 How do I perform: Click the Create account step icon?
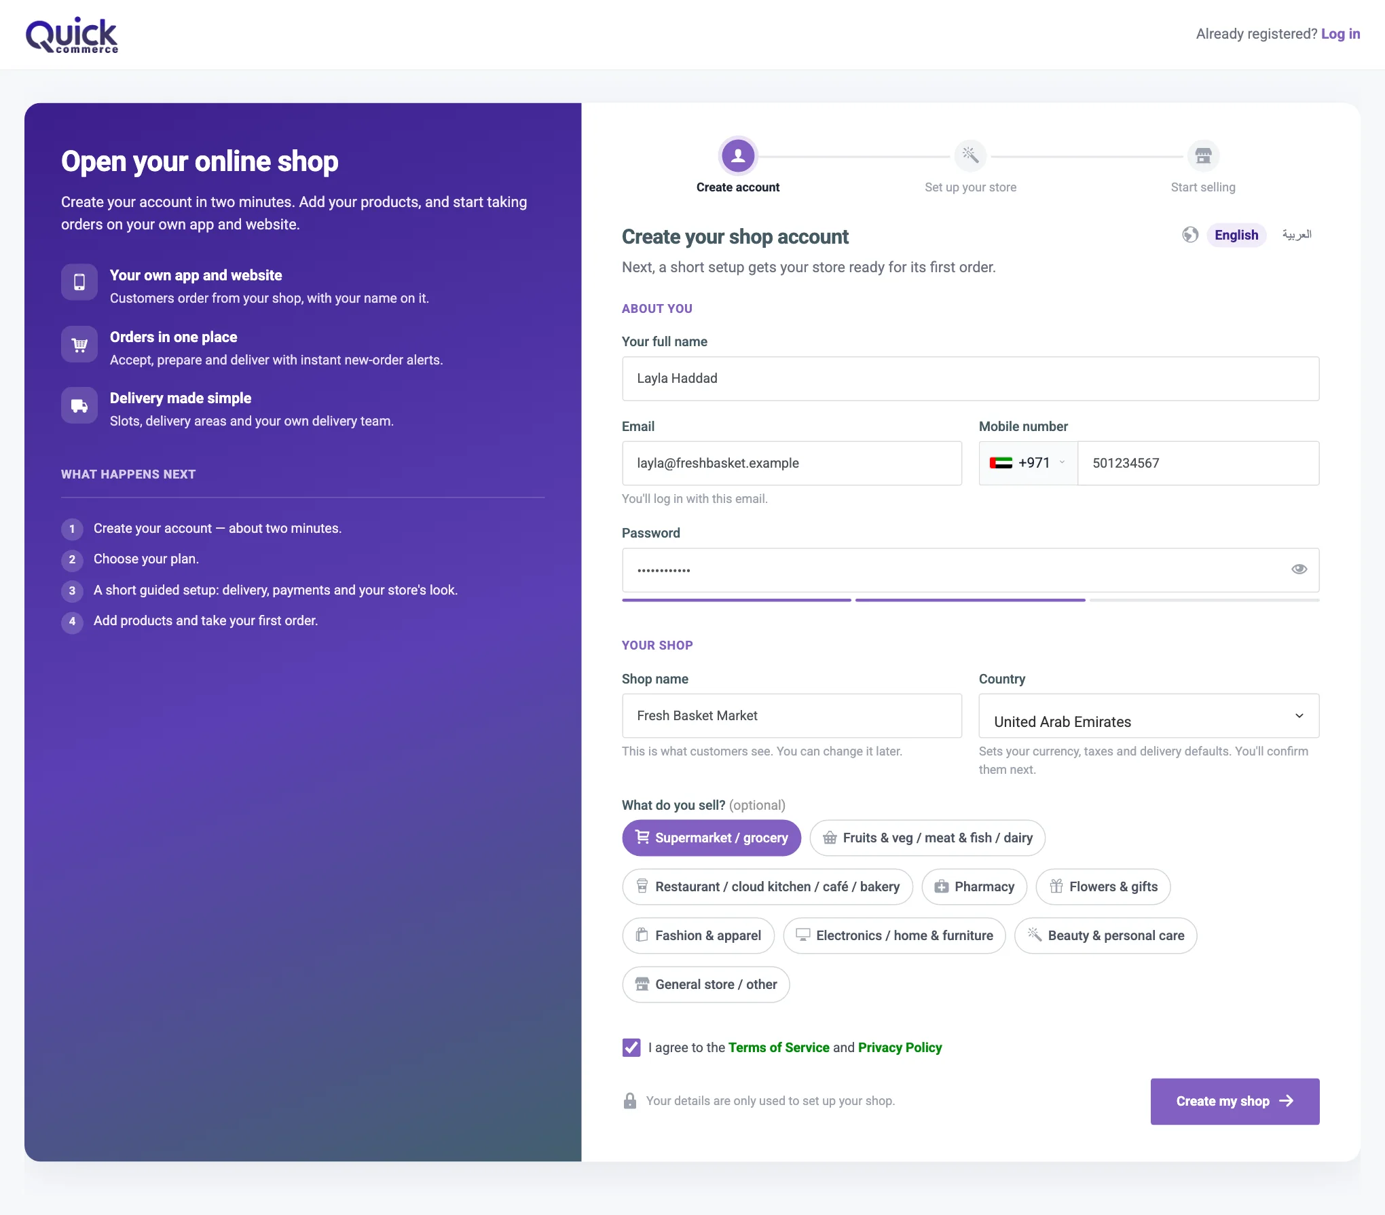tap(738, 156)
